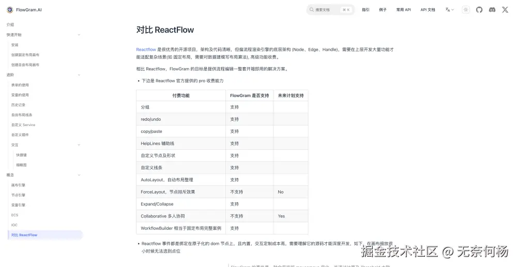This screenshot has width=517, height=267.
Task: Open the 自由布局线条 sidebar page
Action: [22, 115]
